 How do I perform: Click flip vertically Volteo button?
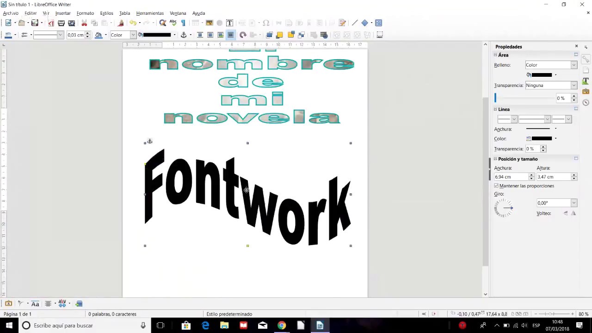[565, 213]
